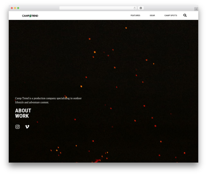Open the Work link

pyautogui.click(x=22, y=116)
